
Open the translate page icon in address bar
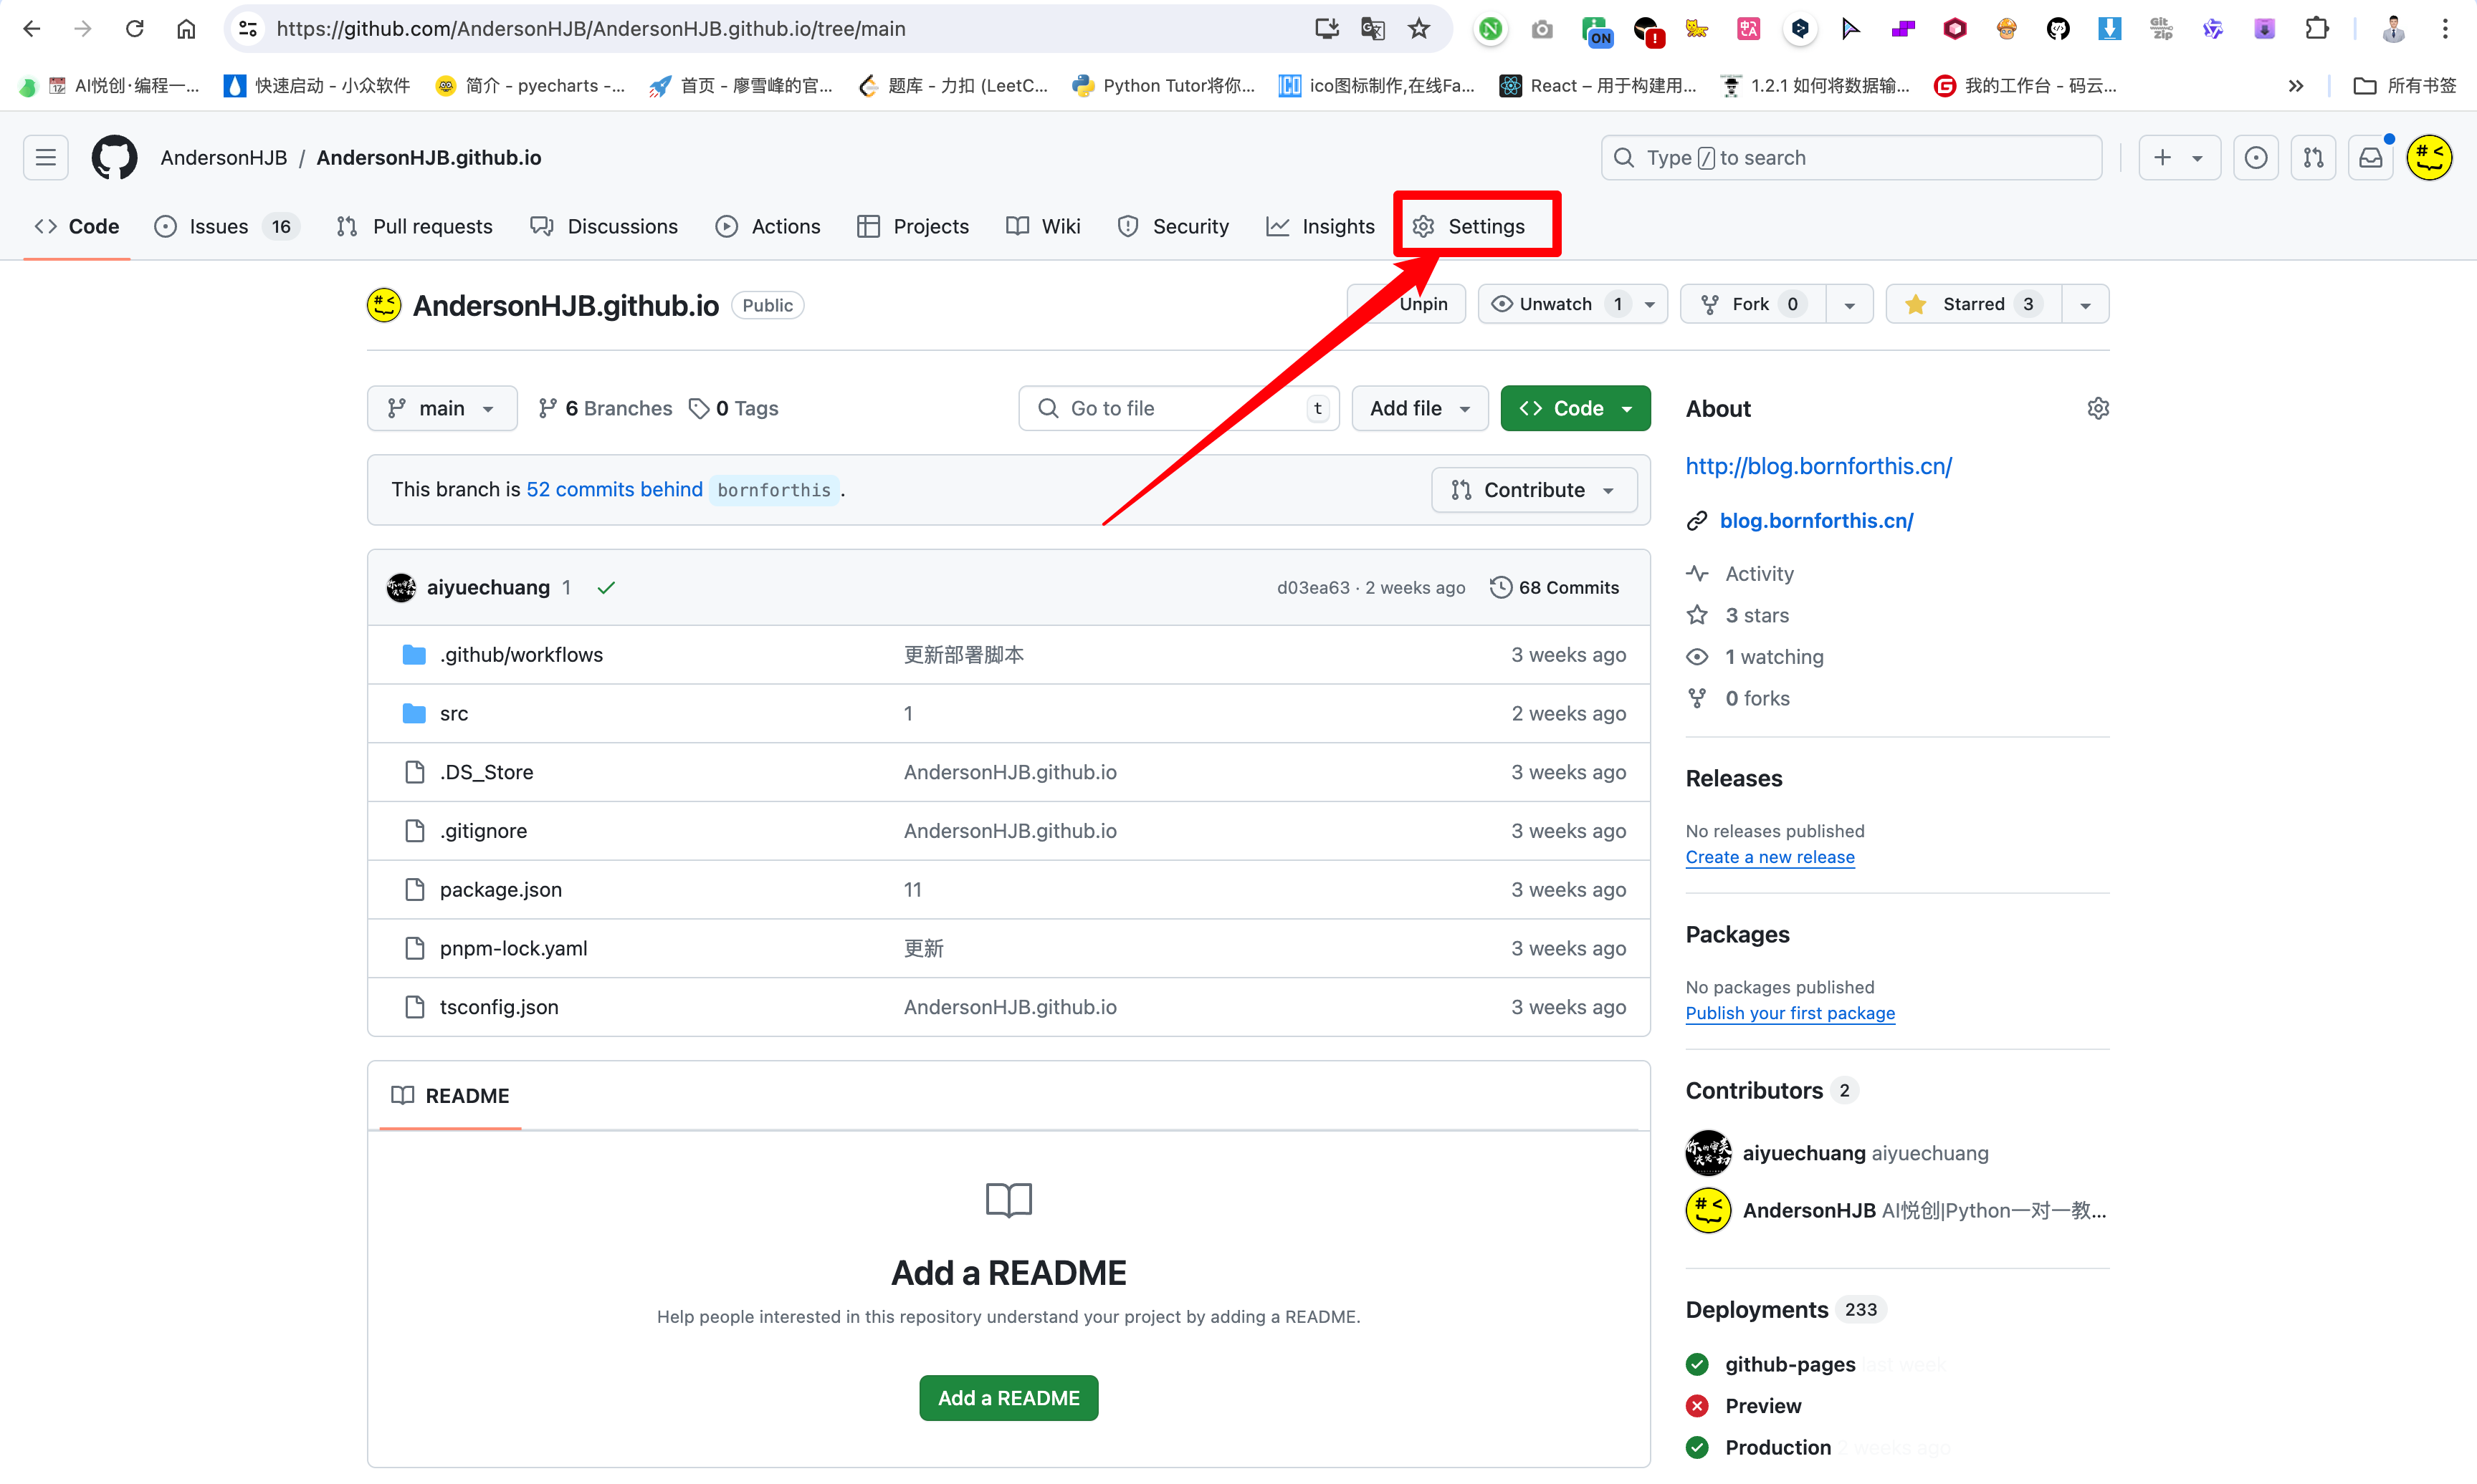coord(1373,29)
